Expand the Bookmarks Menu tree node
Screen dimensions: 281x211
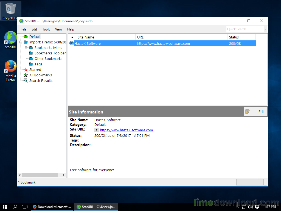pyautogui.click(x=26, y=48)
